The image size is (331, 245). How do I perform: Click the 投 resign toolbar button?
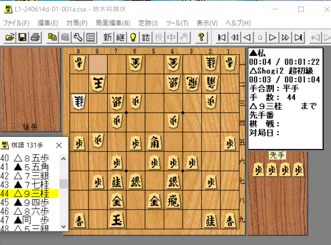[x=159, y=38]
